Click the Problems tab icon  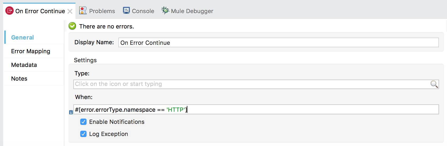pos(83,11)
